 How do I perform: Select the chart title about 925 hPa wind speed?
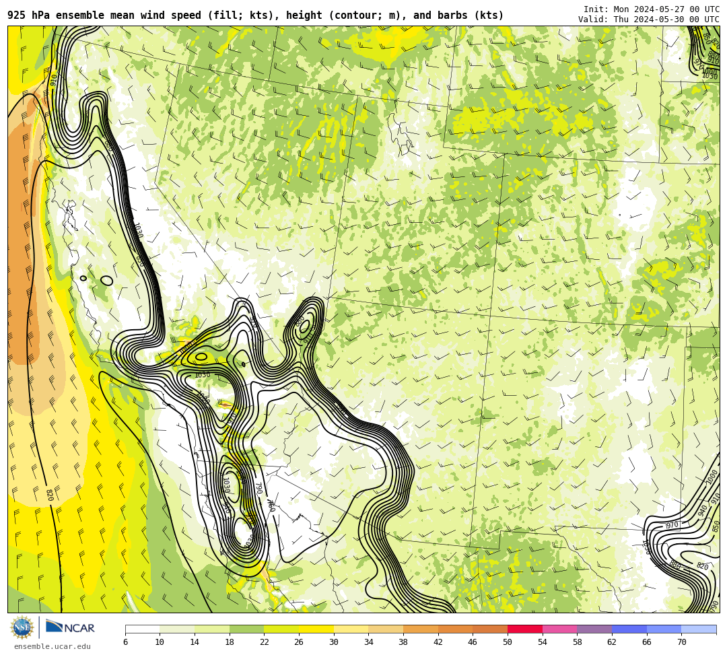pos(256,15)
